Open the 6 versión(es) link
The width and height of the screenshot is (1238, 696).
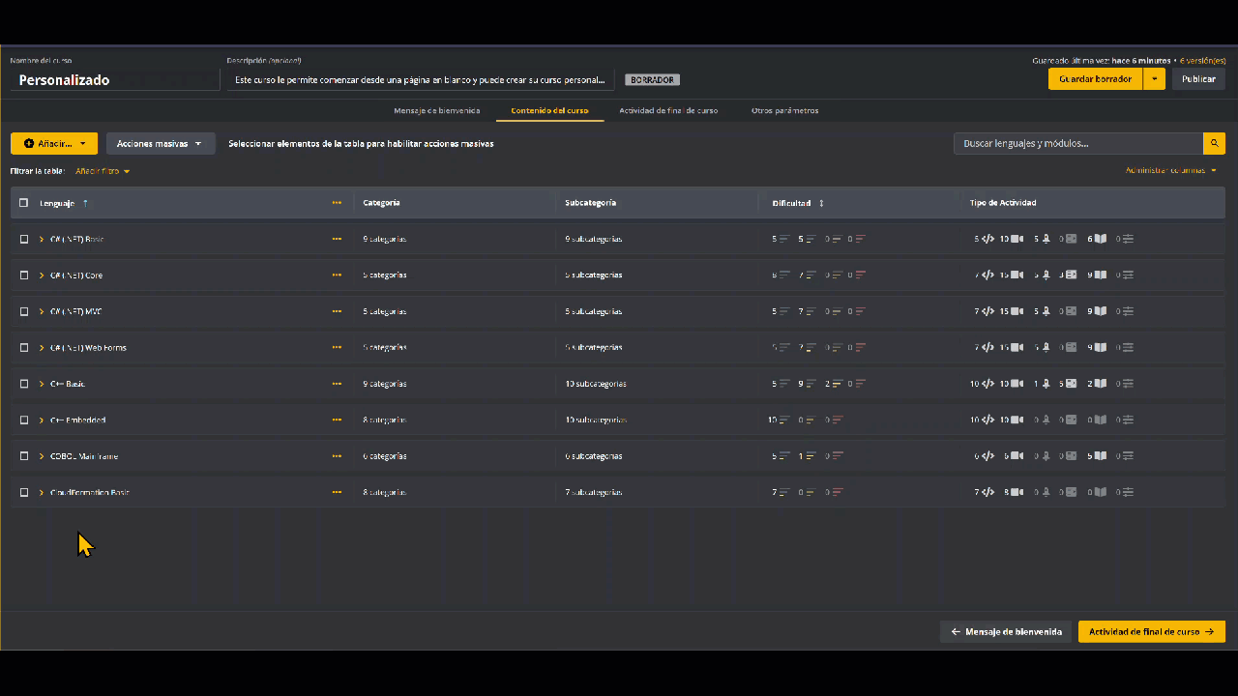click(x=1202, y=60)
